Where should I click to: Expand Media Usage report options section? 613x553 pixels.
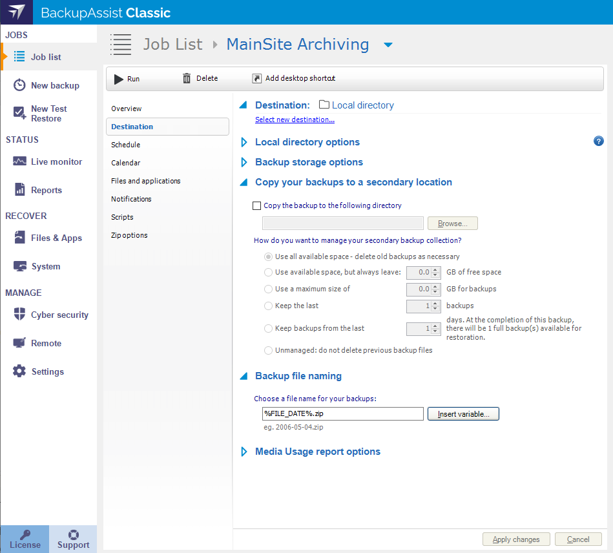(244, 452)
